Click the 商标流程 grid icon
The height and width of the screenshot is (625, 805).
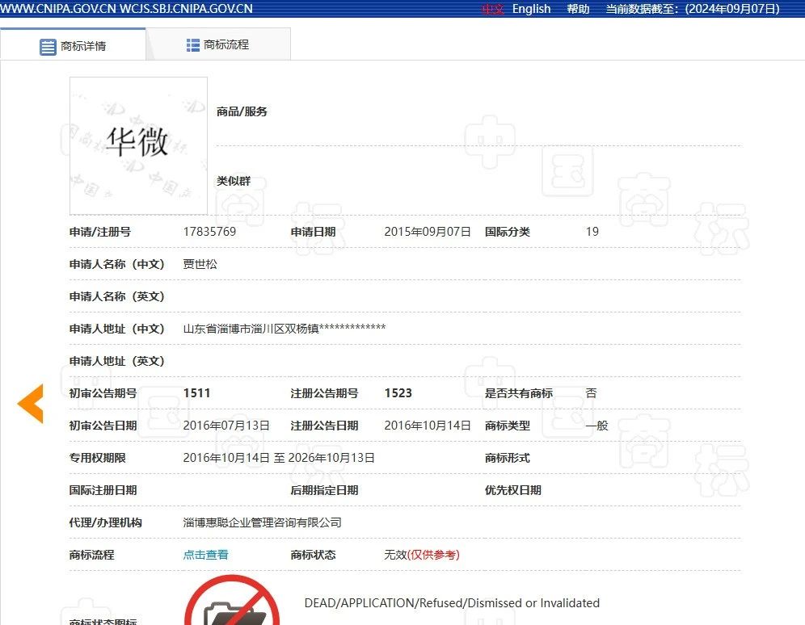tap(193, 45)
